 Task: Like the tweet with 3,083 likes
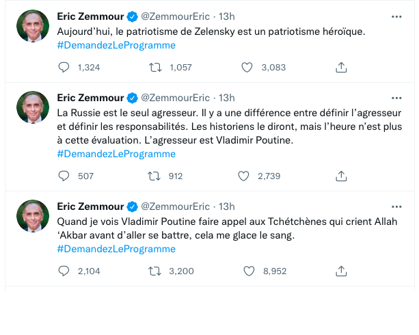pyautogui.click(x=247, y=67)
